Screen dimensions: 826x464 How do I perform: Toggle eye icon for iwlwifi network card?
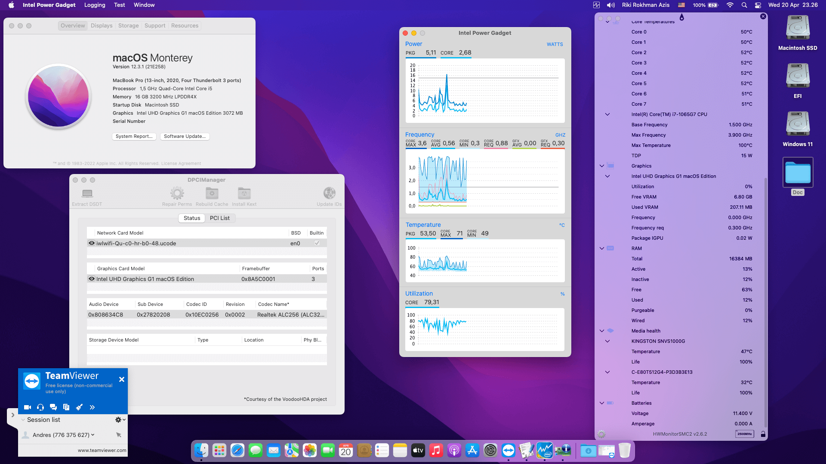(x=92, y=243)
